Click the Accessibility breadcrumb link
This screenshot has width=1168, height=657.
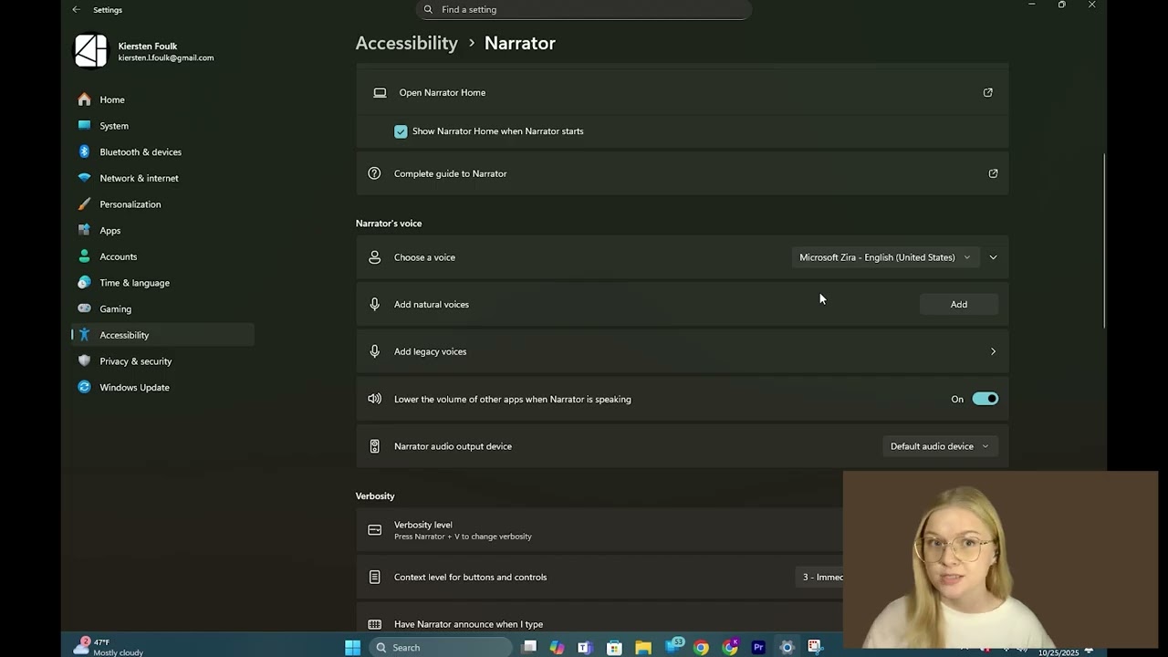click(406, 43)
